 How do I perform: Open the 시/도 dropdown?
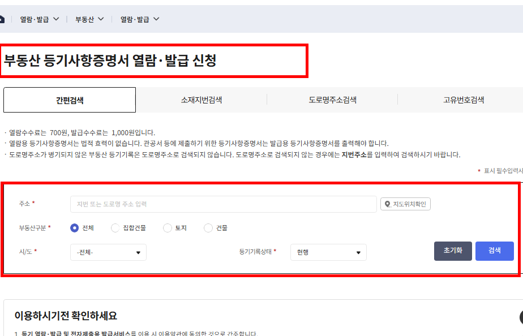[x=108, y=252]
